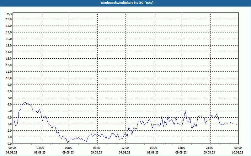Click the "15:00" time label

coord(153,148)
